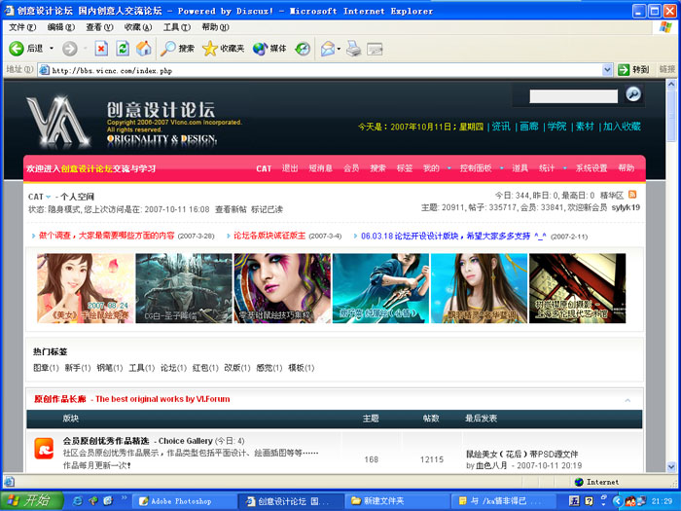Open Favorites star in IE toolbar

pos(210,49)
